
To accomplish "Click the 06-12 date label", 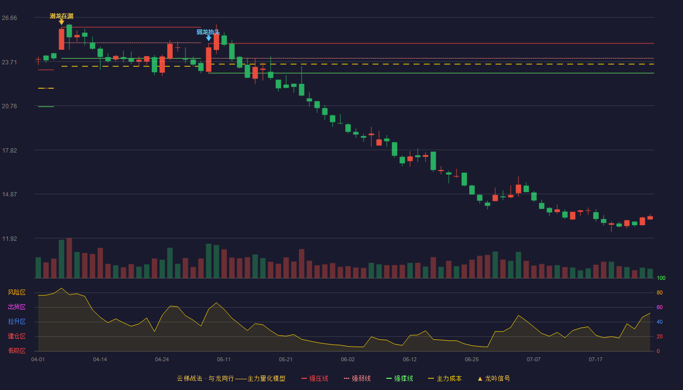I will point(410,359).
